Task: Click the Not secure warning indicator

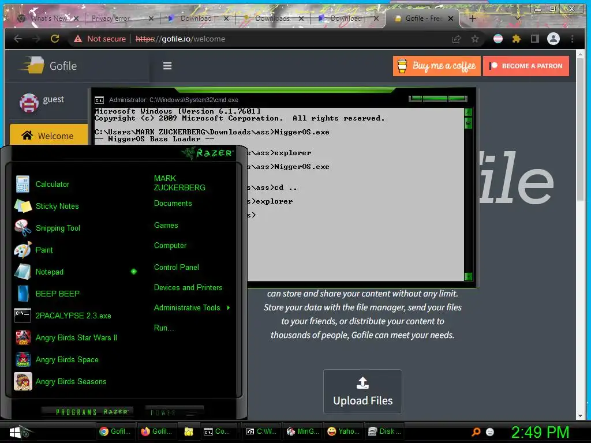Action: (100, 39)
